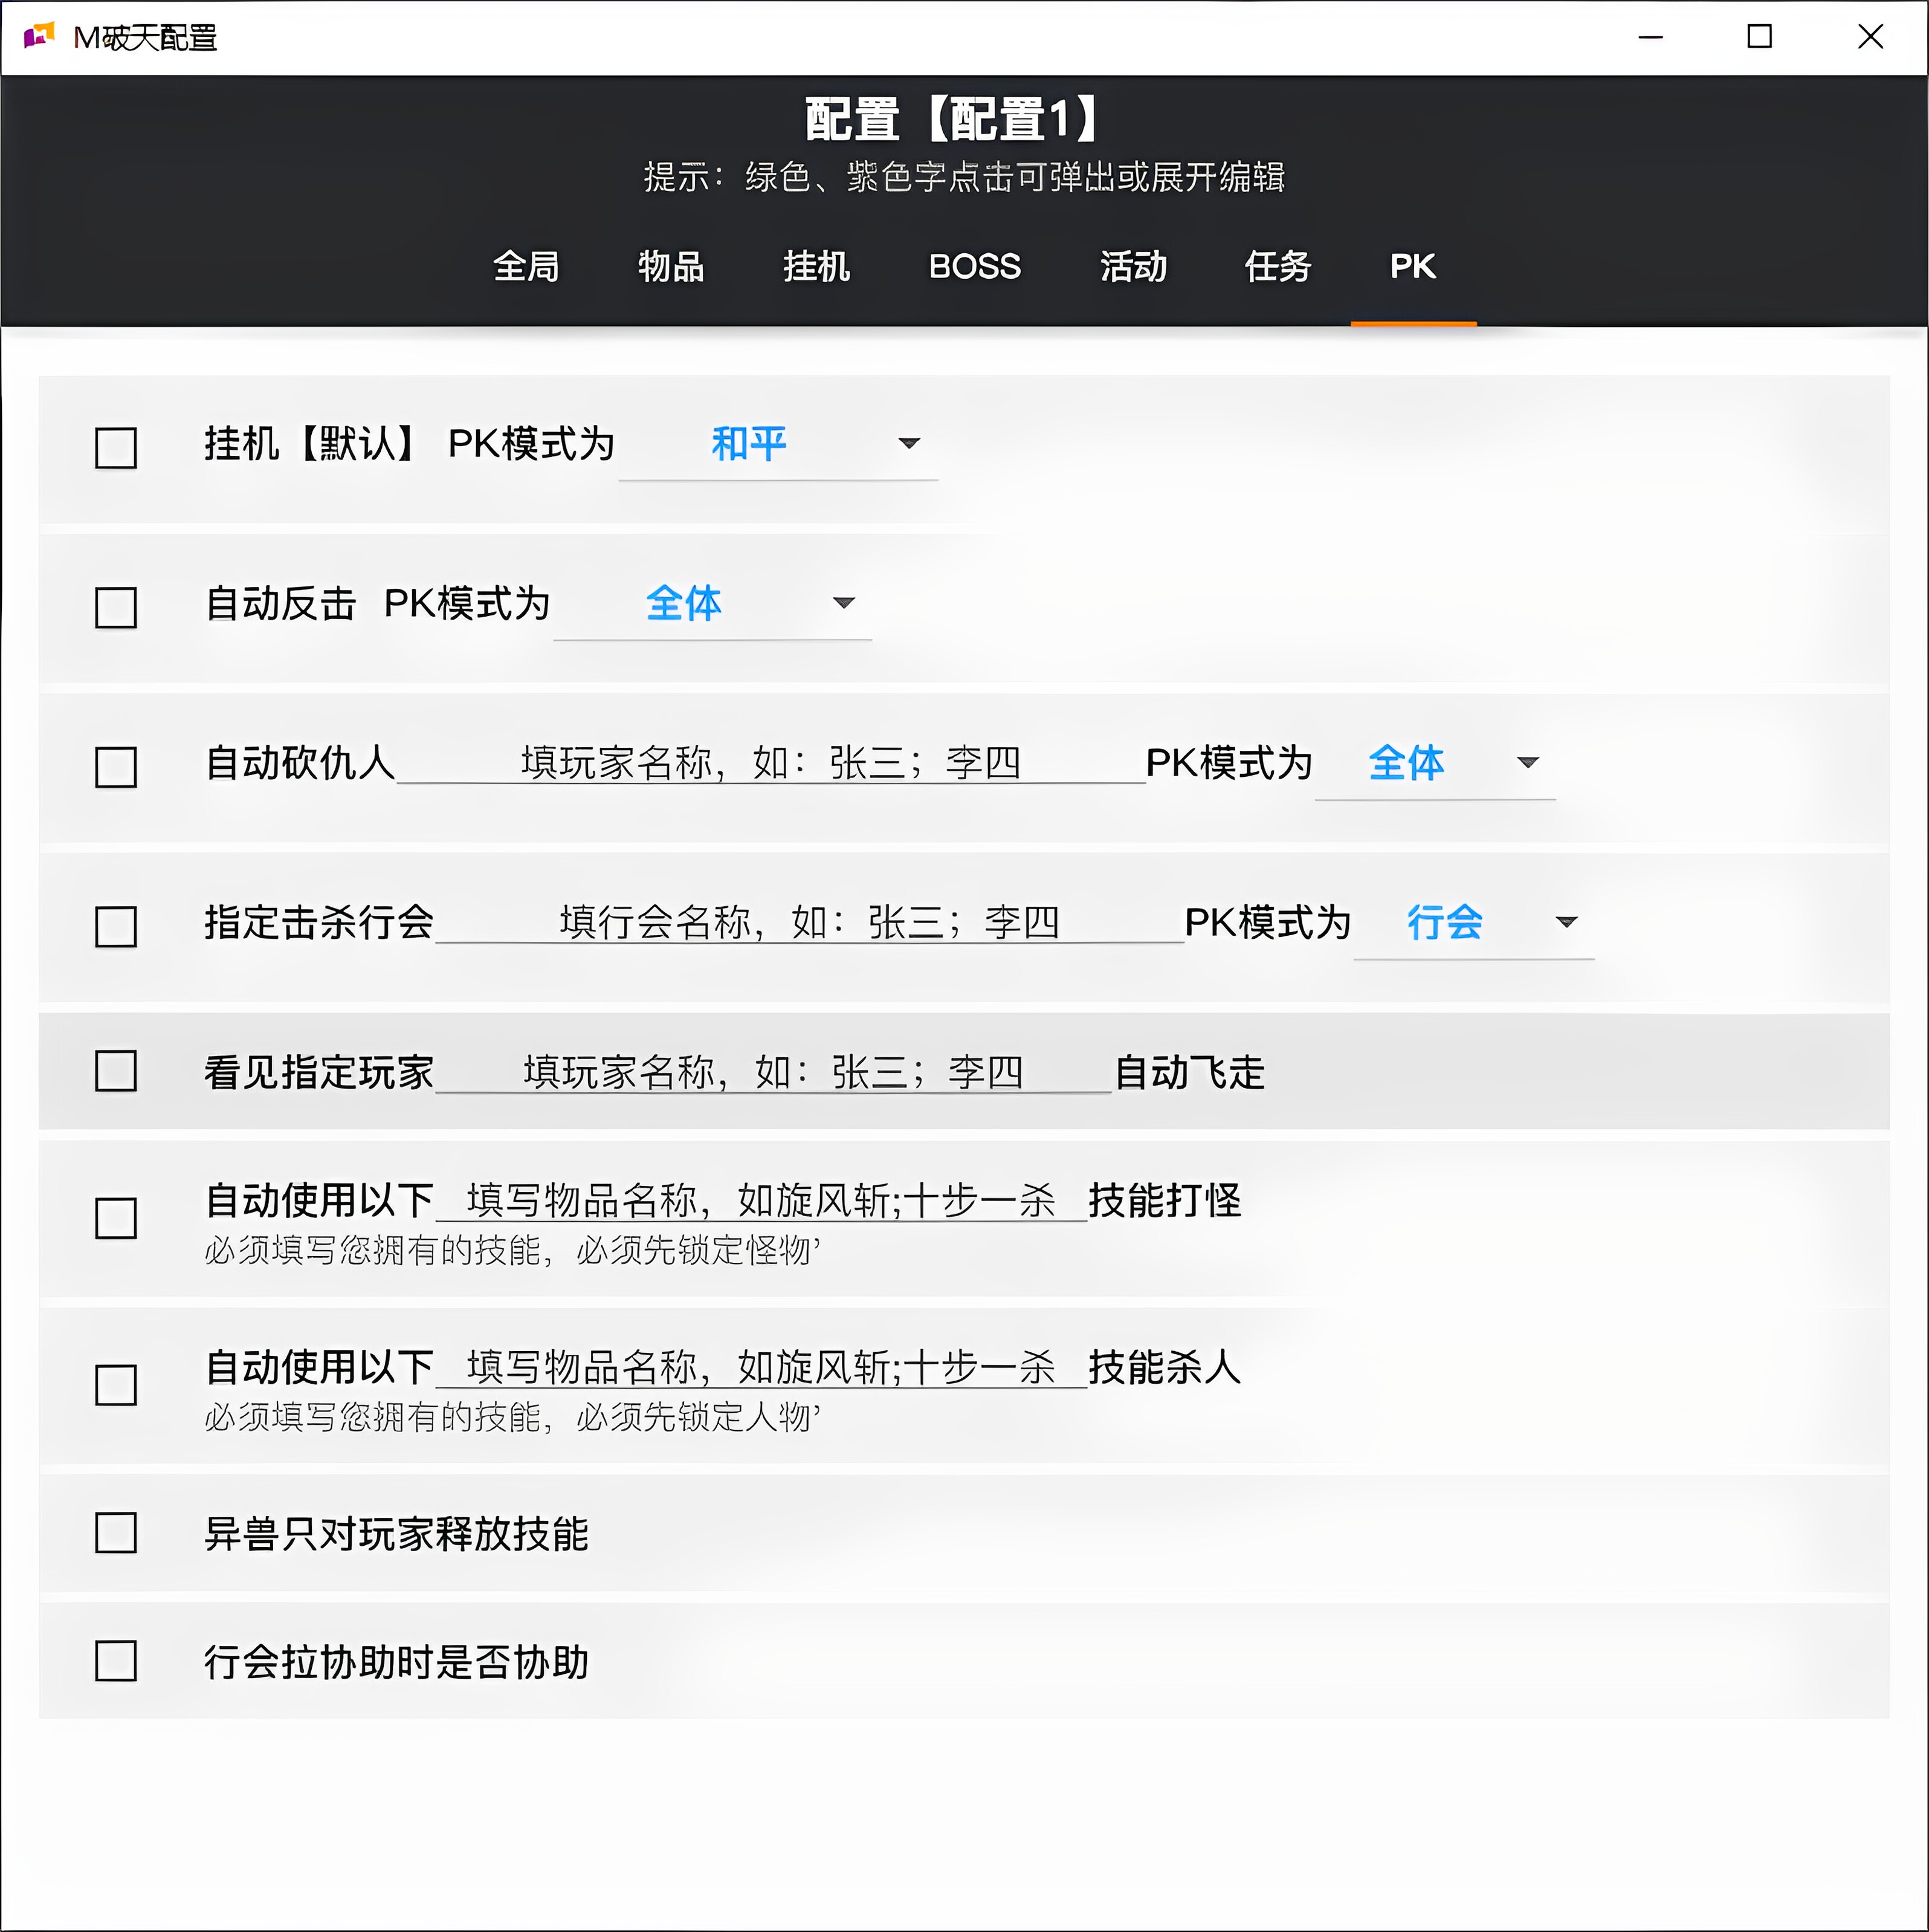This screenshot has width=1929, height=1932.
Task: Click the 技能打怪 skill names input field
Action: (x=761, y=1201)
